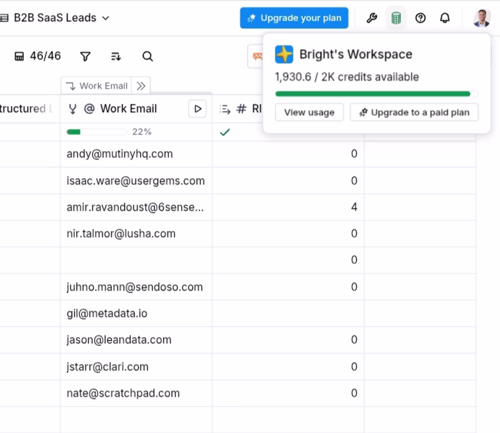Click the truncated Structured column header
Image resolution: width=500 pixels, height=433 pixels.
[26, 109]
